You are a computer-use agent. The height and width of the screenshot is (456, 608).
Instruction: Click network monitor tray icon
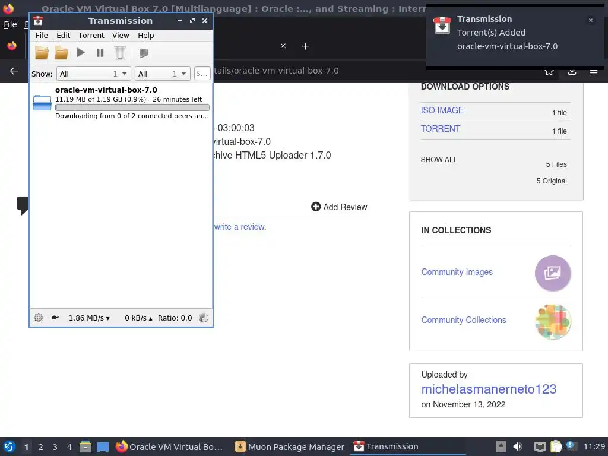pyautogui.click(x=540, y=446)
